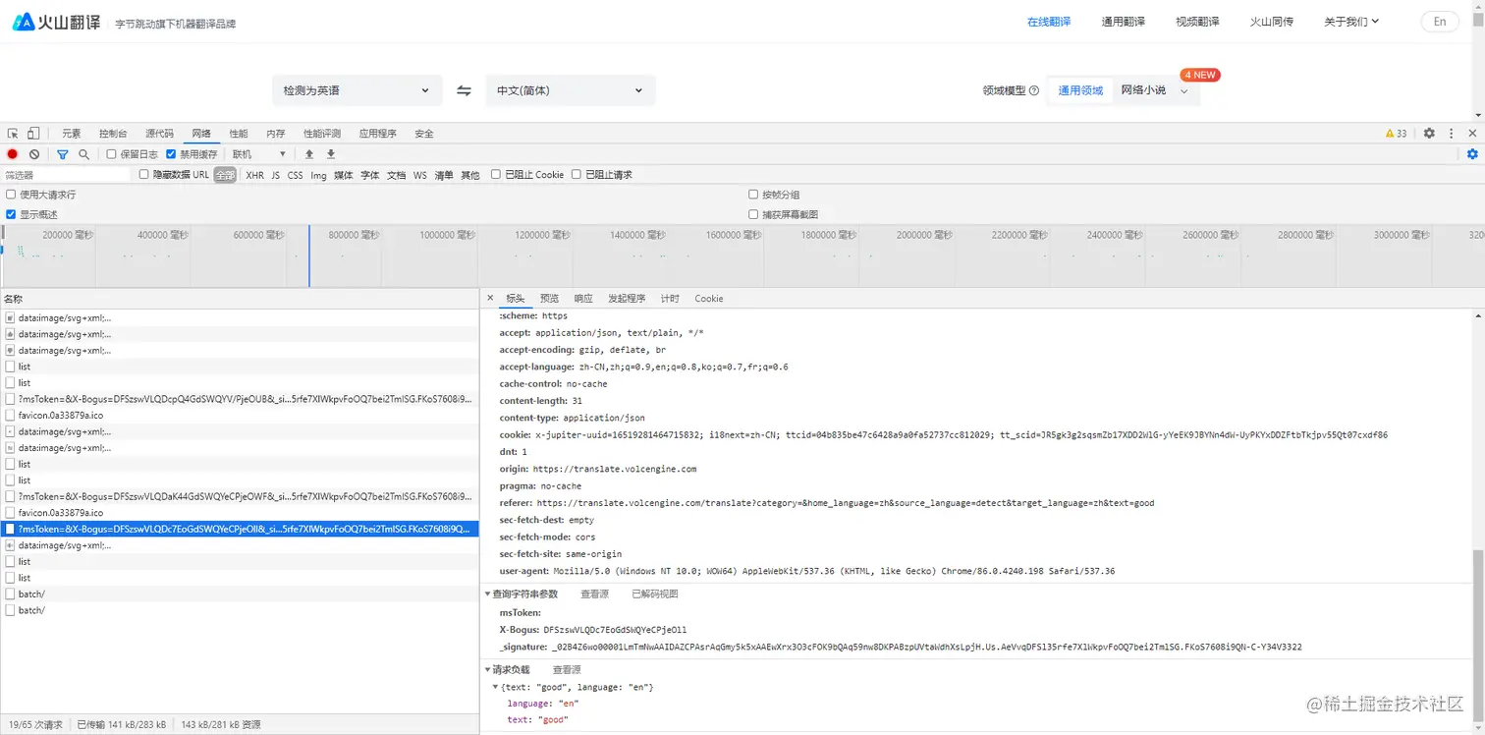
Task: Close the request details pane
Action: tap(490, 298)
